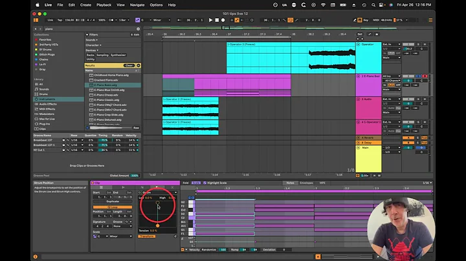Toggle track activator of A Reverb
Screen dimensions: 466x261
(408, 138)
